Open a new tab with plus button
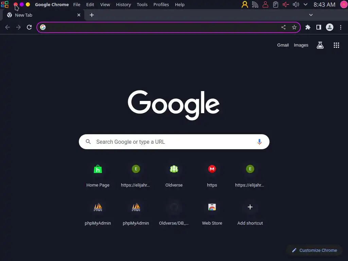This screenshot has height=261, width=348. pyautogui.click(x=92, y=15)
